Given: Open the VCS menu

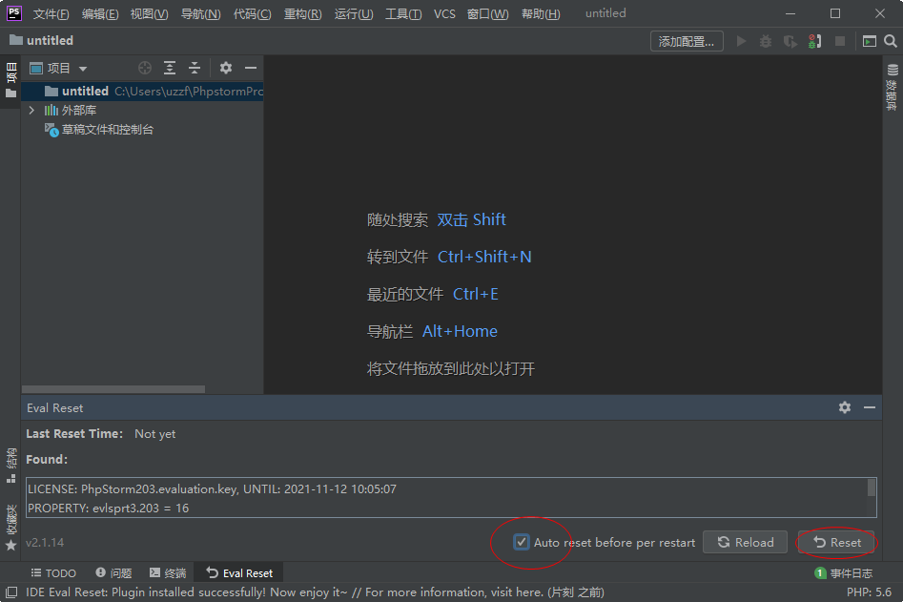Looking at the screenshot, I should point(444,13).
